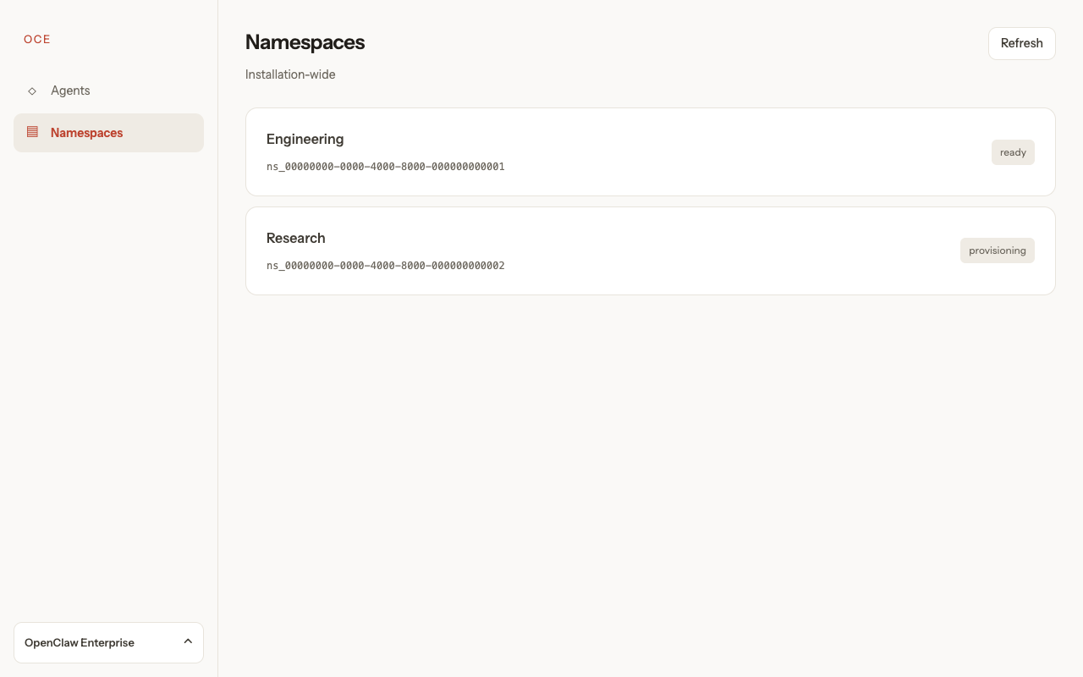Click the Agents label text
1083x677 pixels.
coord(70,91)
